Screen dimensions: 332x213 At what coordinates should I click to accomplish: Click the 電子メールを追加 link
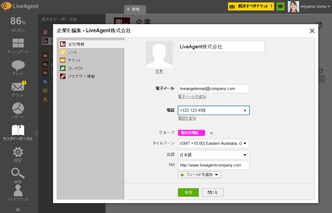tap(192, 97)
